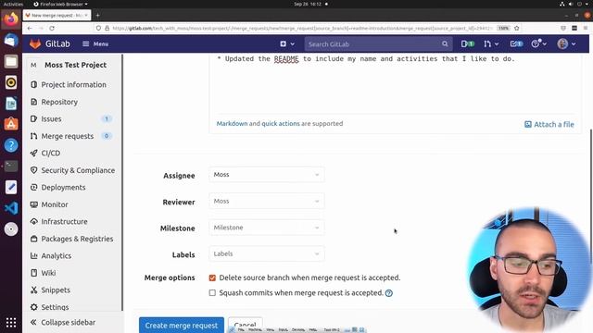Open the Assignee dropdown
593x333 pixels.
point(266,175)
